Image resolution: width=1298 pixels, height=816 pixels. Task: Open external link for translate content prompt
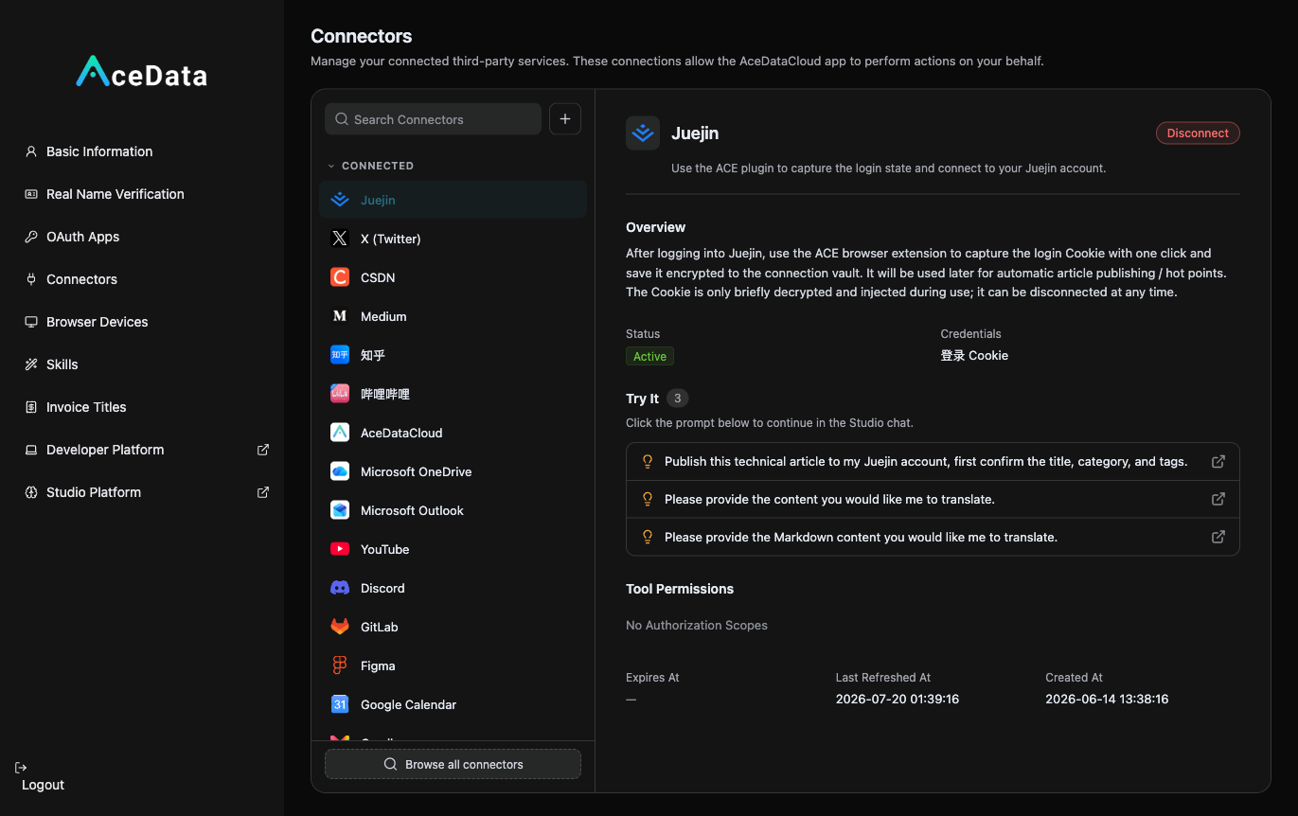(x=1218, y=499)
